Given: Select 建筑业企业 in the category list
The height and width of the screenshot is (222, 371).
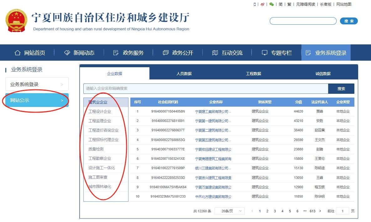Looking at the screenshot, I should [106, 102].
